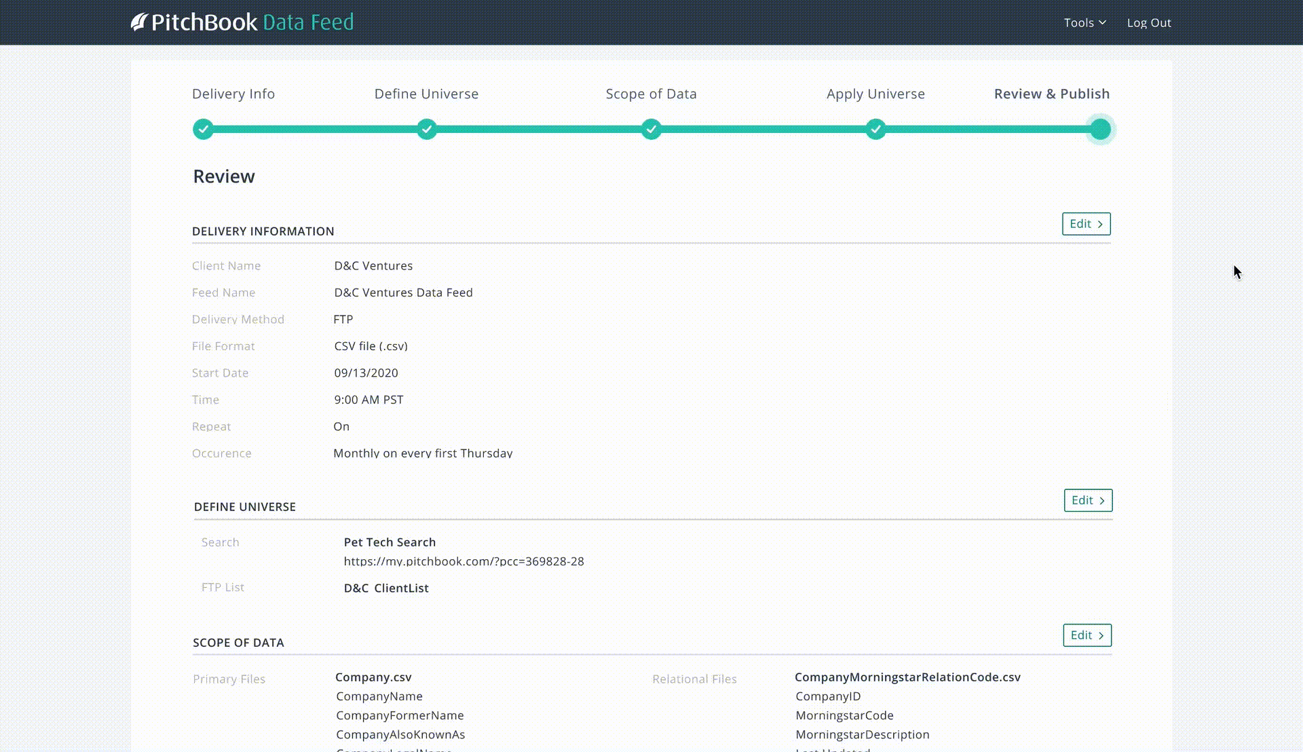Screen dimensions: 1303x752
Task: Click the 09/13/2020 start date value
Action: pos(366,373)
